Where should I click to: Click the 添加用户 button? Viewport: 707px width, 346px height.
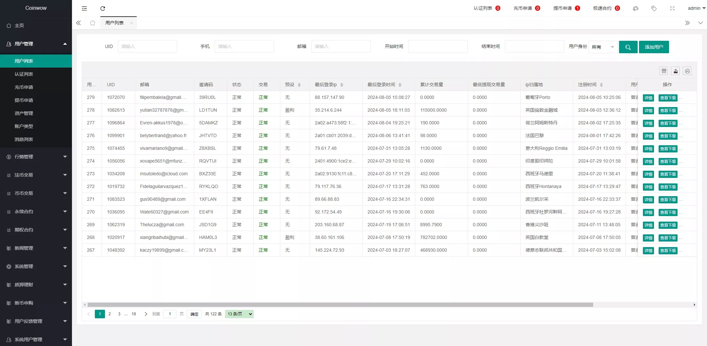click(654, 47)
